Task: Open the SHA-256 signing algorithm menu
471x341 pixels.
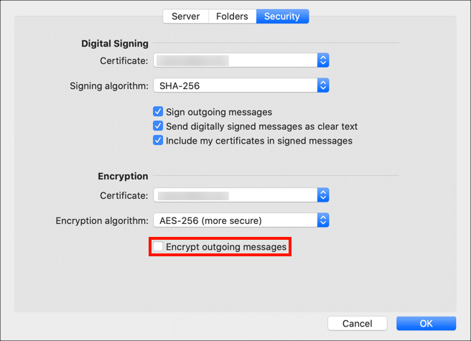Action: pyautogui.click(x=235, y=85)
